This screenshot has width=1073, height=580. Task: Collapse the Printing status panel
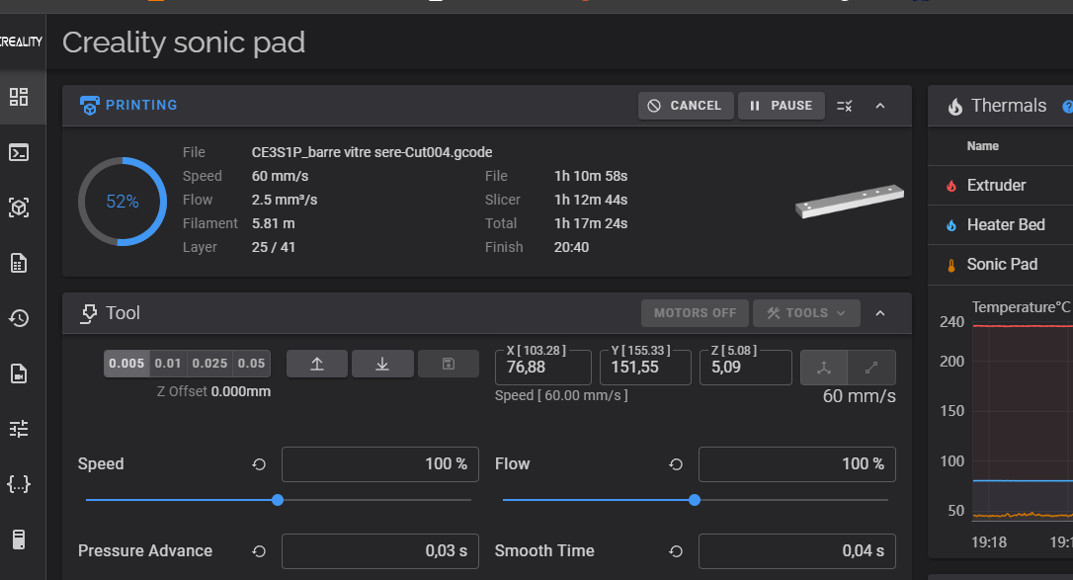(880, 106)
